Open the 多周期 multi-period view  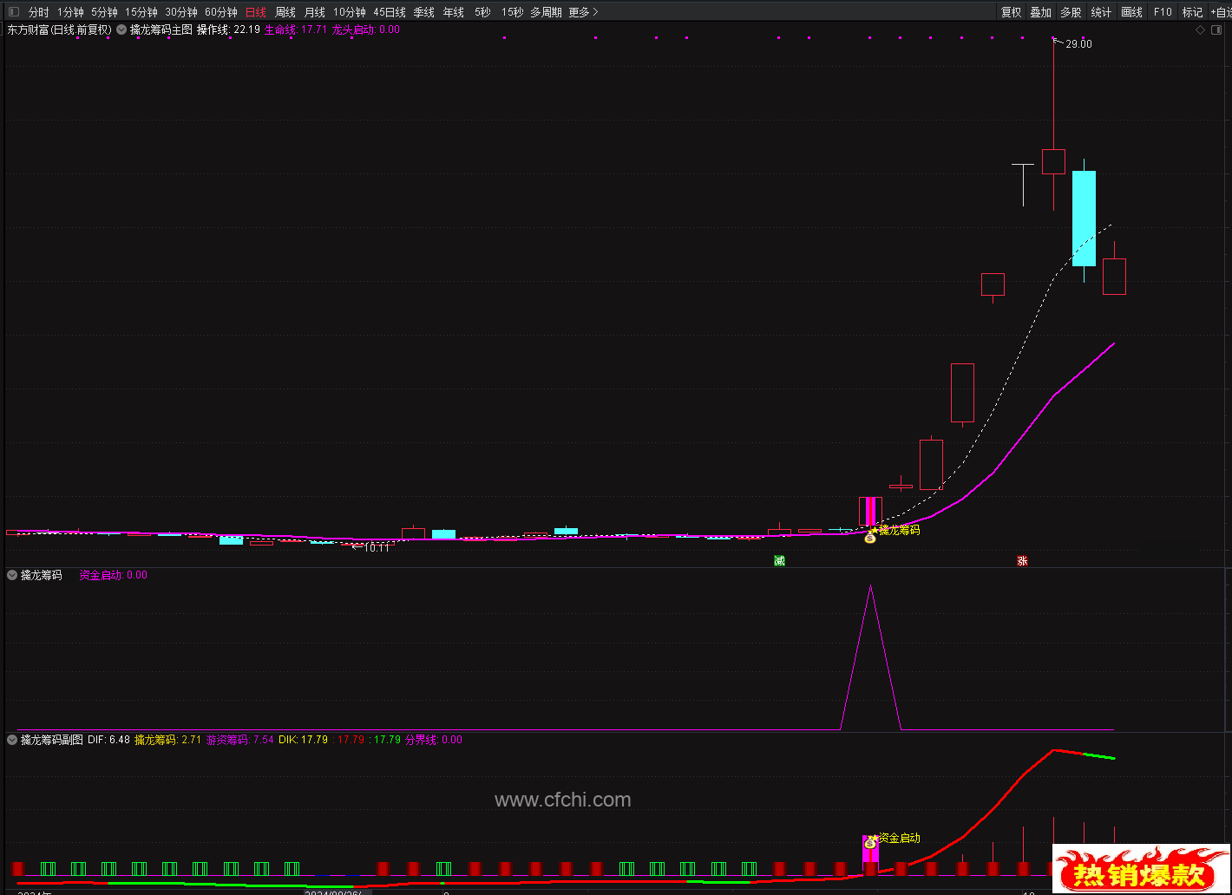point(546,12)
